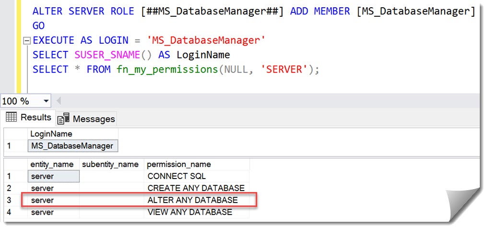The image size is (487, 229).
Task: Place cursor on the GO statement
Action: click(38, 26)
